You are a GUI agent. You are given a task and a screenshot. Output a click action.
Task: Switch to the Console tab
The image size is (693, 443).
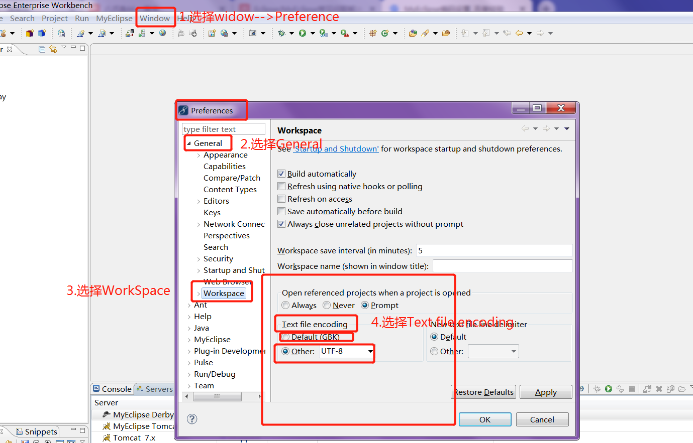point(112,389)
